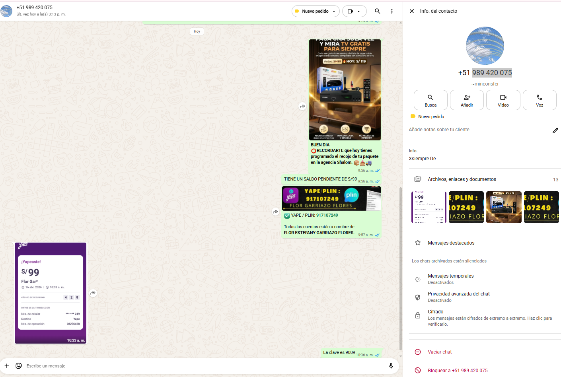This screenshot has height=377, width=561.
Task: Close the contact info panel
Action: [x=412, y=11]
